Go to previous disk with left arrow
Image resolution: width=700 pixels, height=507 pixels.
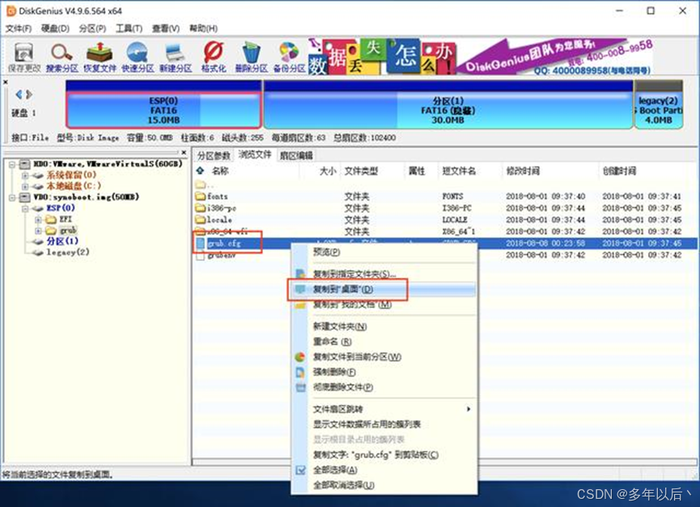coord(19,94)
